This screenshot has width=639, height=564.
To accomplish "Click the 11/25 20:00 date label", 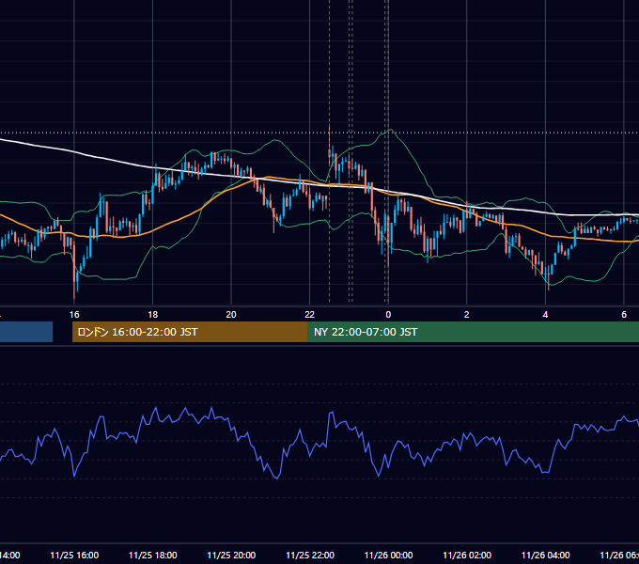I will coord(231,555).
